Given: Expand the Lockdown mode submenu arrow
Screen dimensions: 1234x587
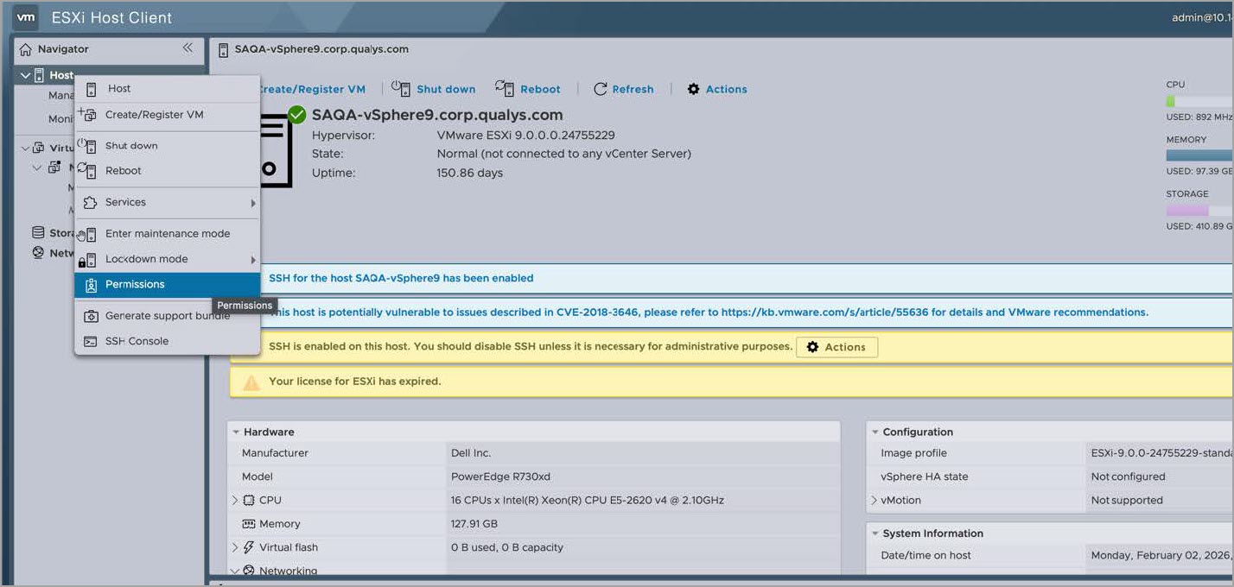Looking at the screenshot, I should 253,260.
